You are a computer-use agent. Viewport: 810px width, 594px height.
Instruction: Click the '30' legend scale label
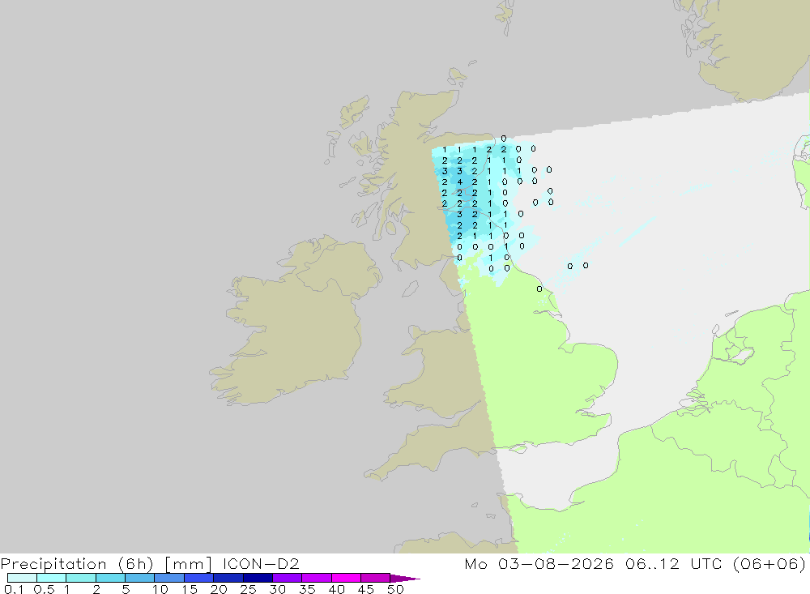tap(278, 589)
